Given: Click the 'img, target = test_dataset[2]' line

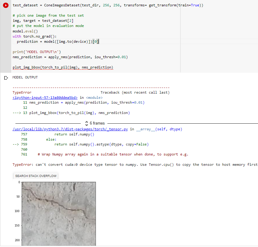Looking at the screenshot, I should tap(43, 21).
